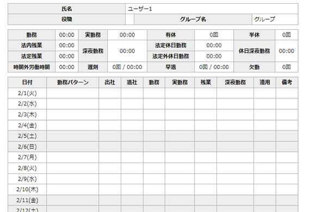Click the 法定外休日勤務 label
The height and width of the screenshot is (212, 310).
click(171, 57)
